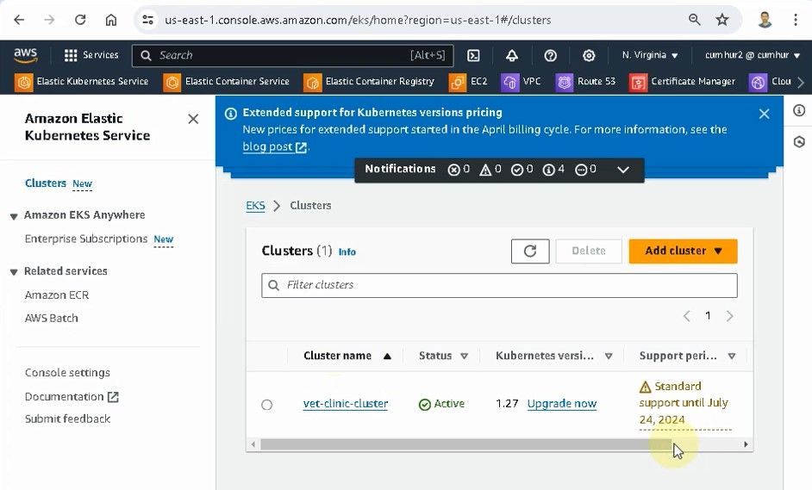Viewport: 812px width, 490px height.
Task: Open the N. Virginia region dropdown
Action: coord(650,55)
